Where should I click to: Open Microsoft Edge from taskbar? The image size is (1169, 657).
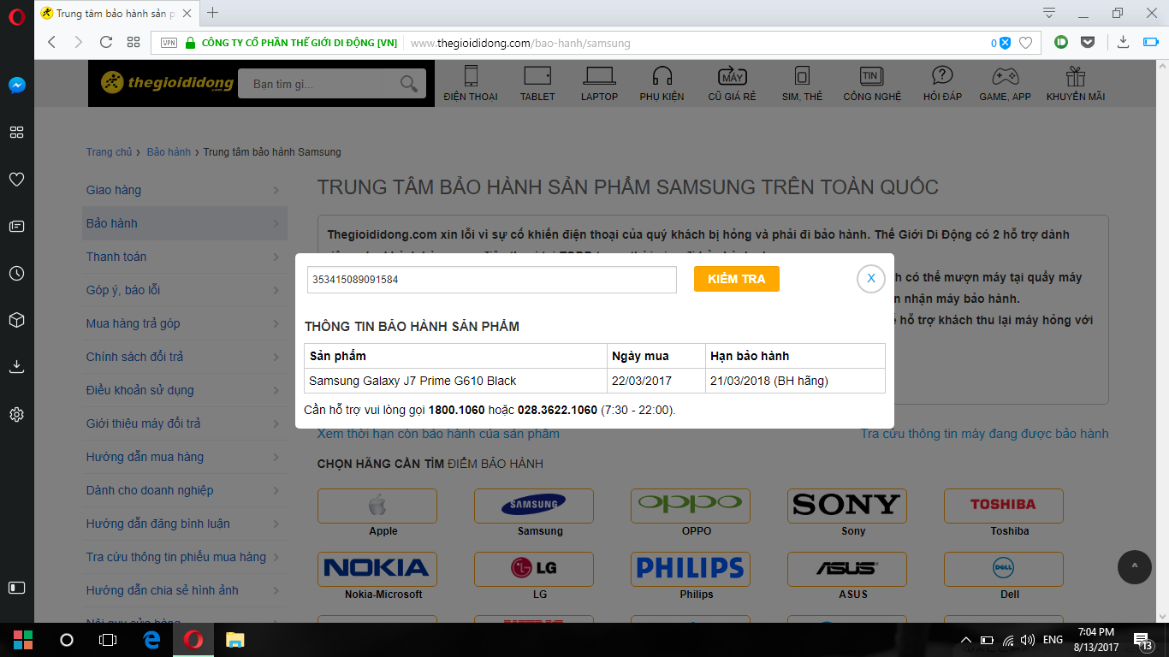(x=152, y=640)
